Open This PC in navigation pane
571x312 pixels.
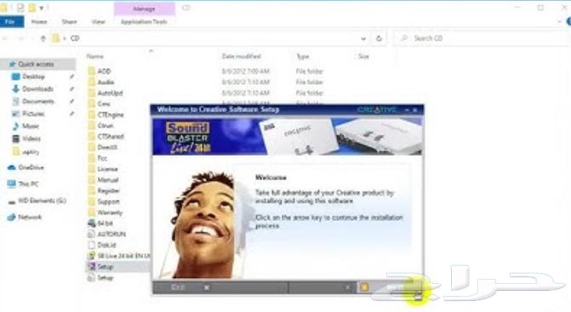[x=28, y=184]
